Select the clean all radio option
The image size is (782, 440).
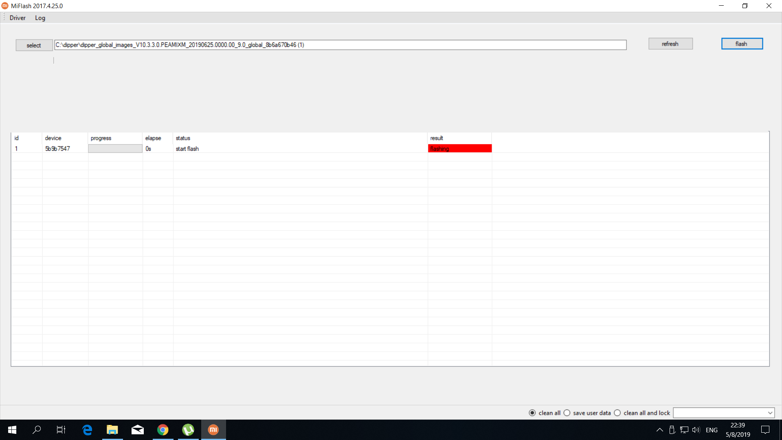tap(532, 413)
